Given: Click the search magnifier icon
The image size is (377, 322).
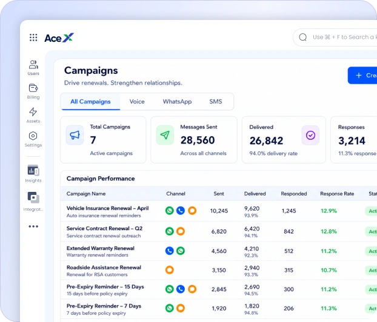Looking at the screenshot, I should [x=302, y=37].
